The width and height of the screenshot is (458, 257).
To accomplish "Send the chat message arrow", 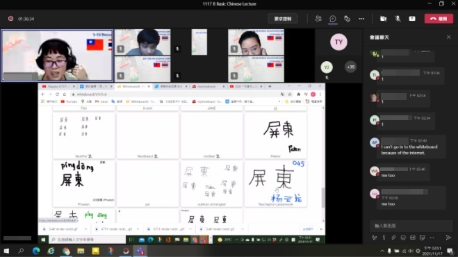I will (448, 238).
